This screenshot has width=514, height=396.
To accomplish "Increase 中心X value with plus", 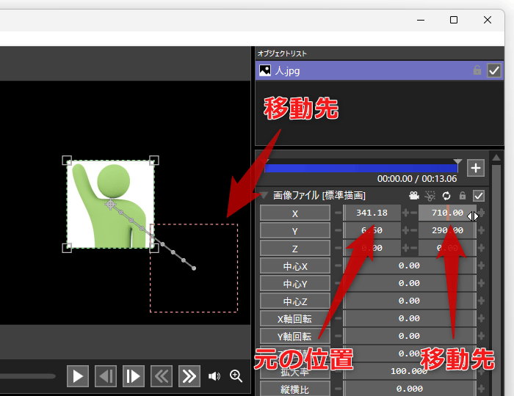I will (x=481, y=265).
